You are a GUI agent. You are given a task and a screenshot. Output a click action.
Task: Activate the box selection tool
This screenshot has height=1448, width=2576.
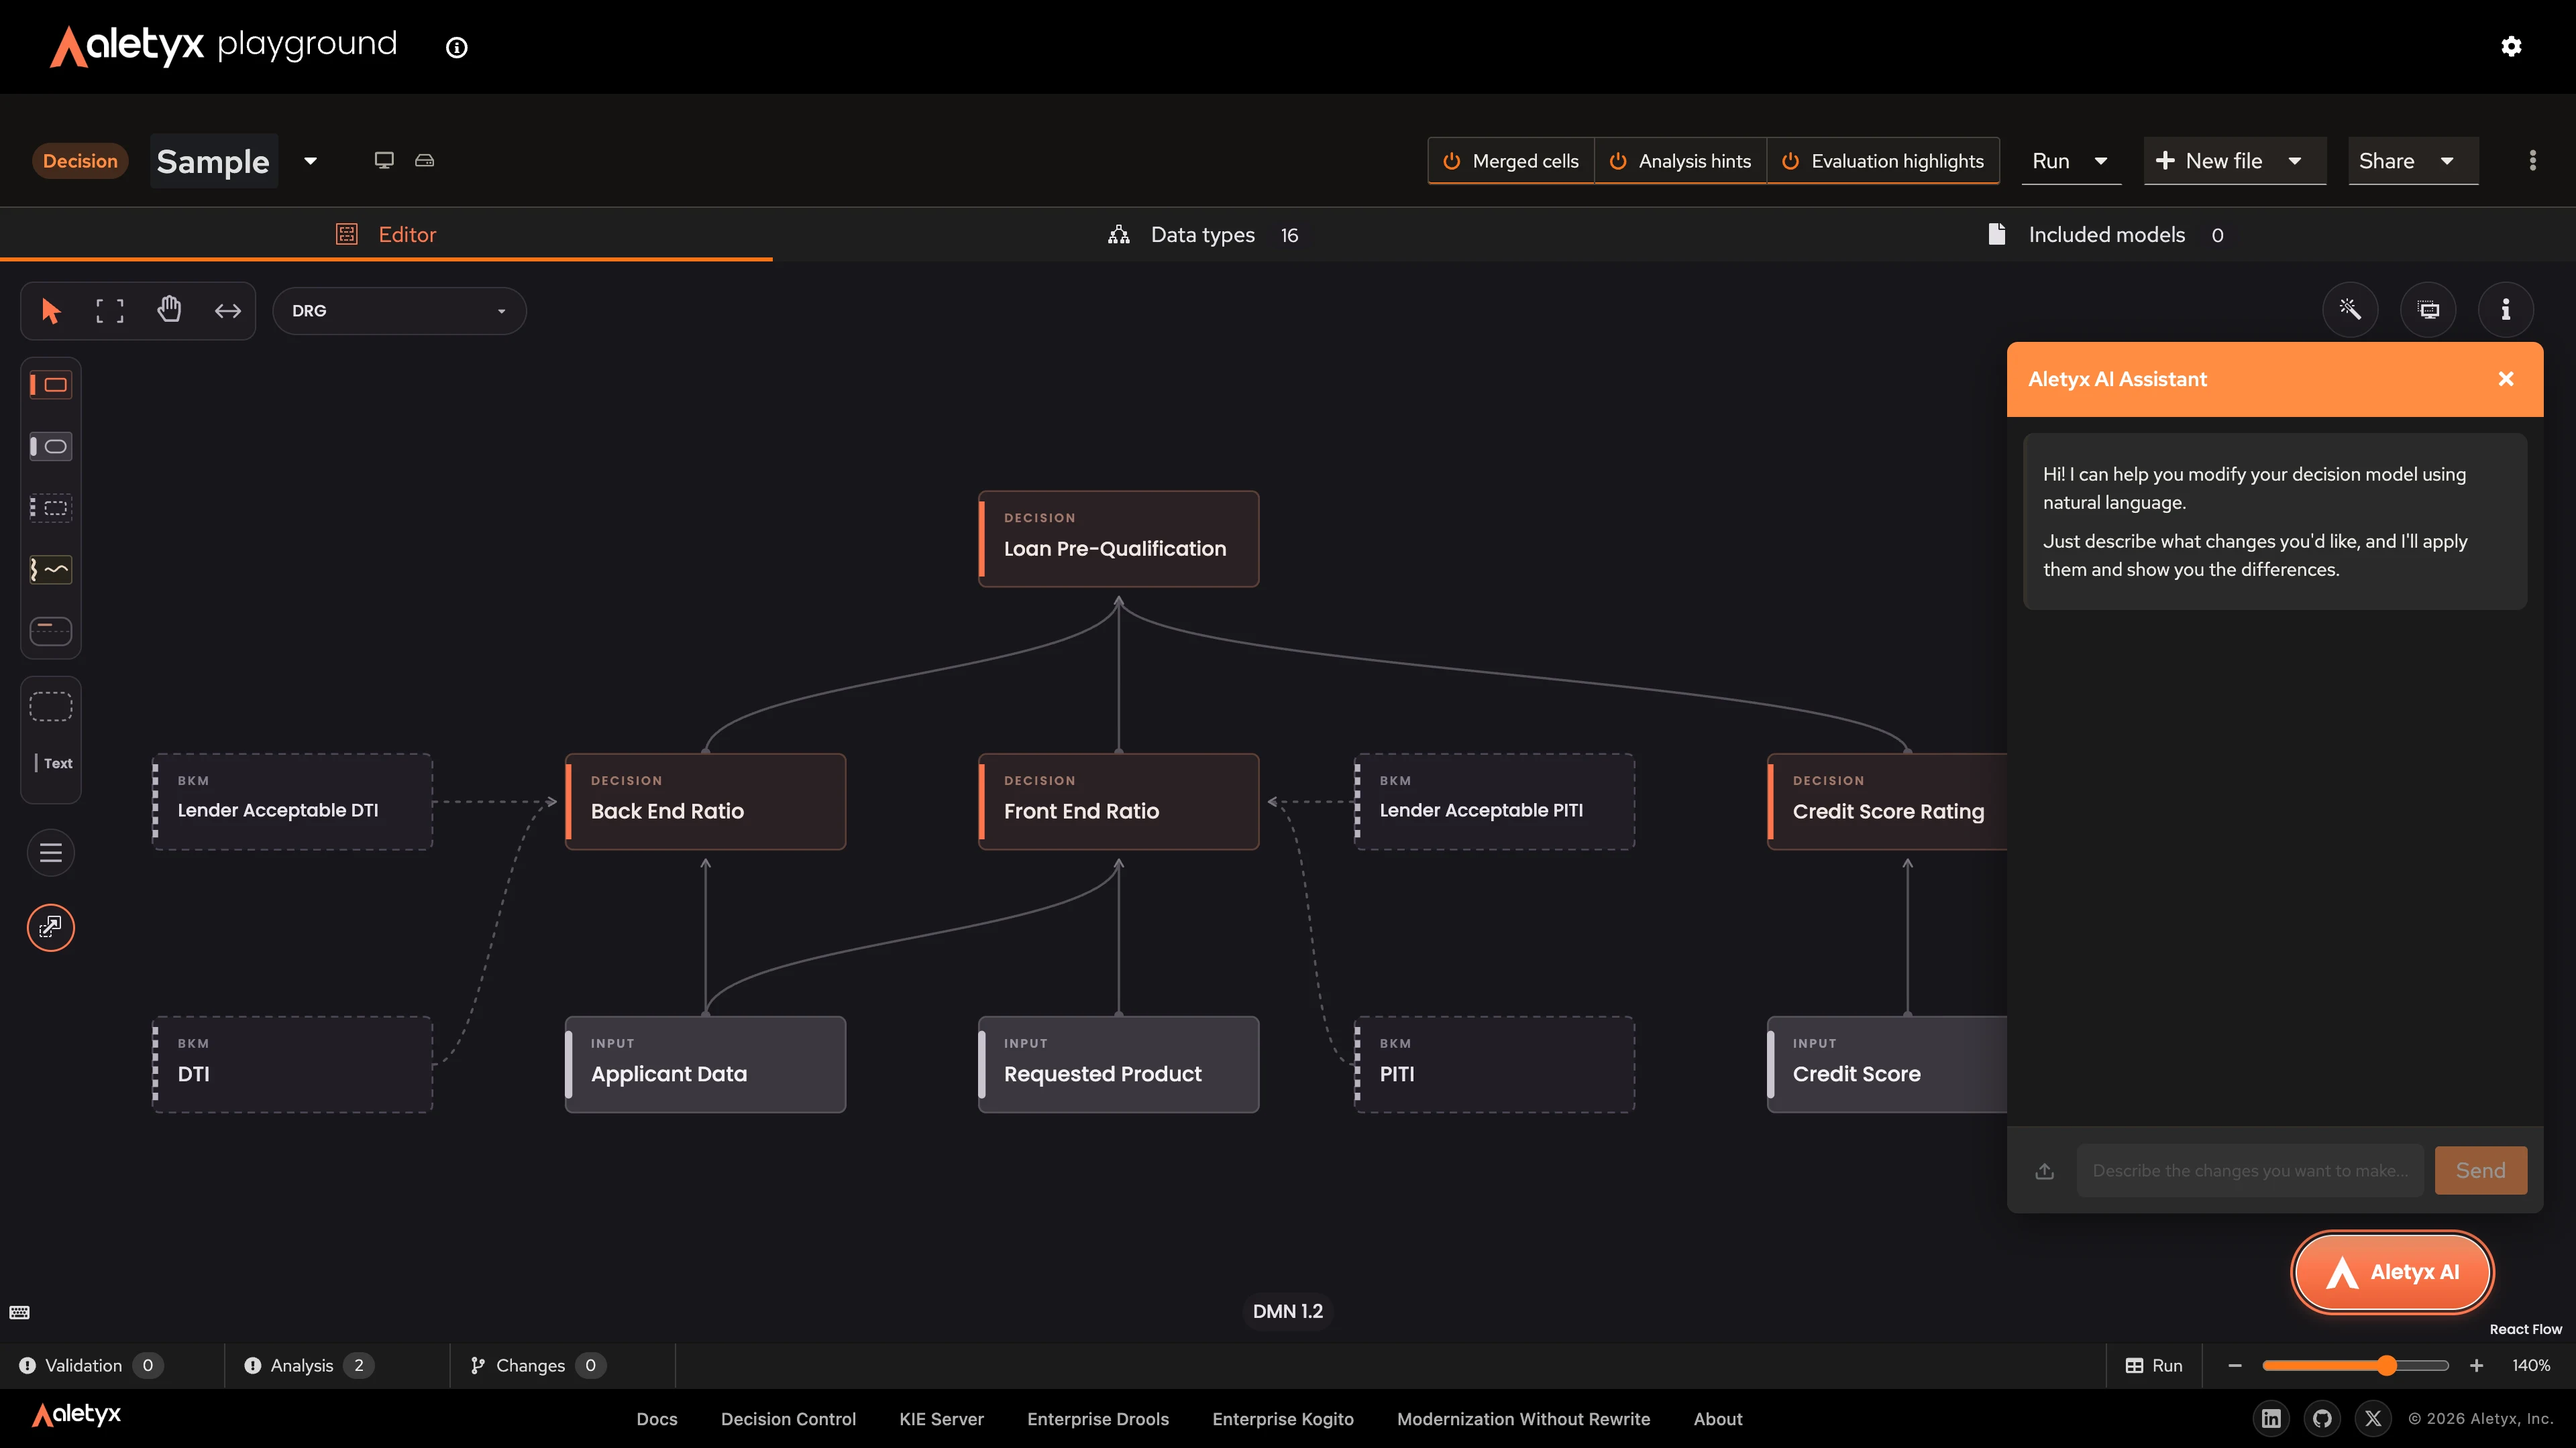point(110,311)
